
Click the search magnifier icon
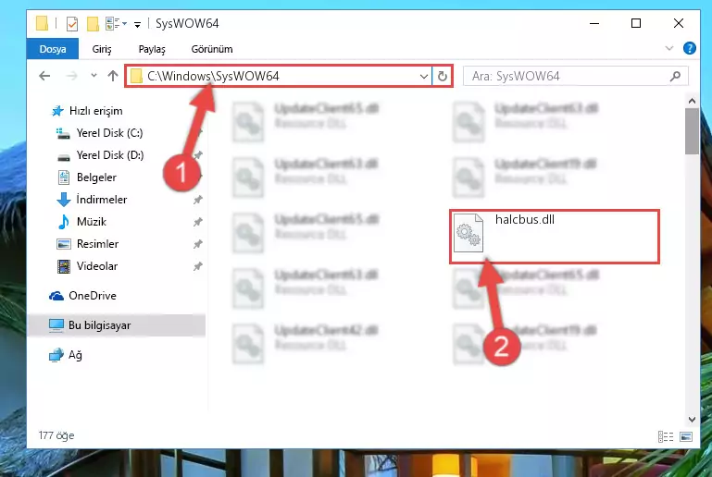point(675,76)
